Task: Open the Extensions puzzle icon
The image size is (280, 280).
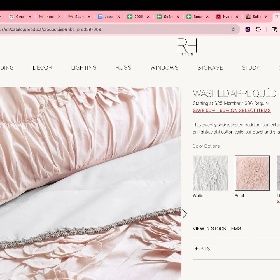Action: [258, 29]
